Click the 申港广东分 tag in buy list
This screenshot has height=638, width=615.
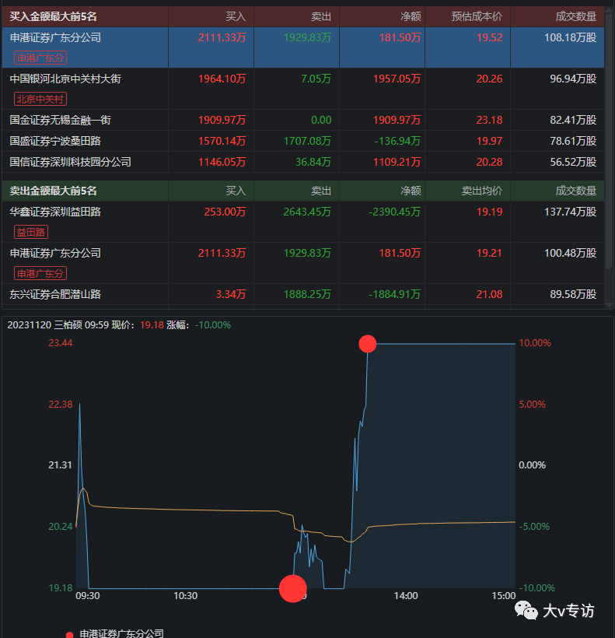[40, 58]
